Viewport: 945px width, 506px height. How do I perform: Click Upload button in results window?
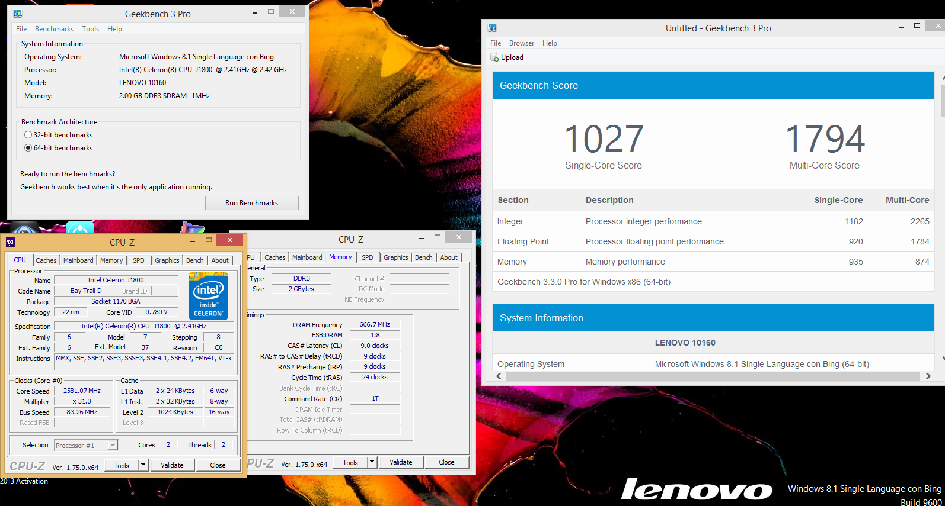(507, 57)
